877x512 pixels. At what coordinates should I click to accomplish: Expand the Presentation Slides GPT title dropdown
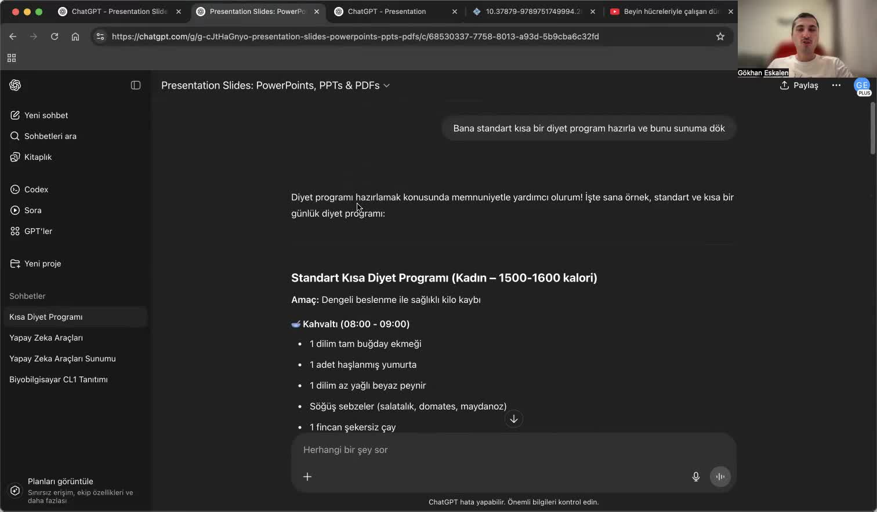pyautogui.click(x=276, y=85)
